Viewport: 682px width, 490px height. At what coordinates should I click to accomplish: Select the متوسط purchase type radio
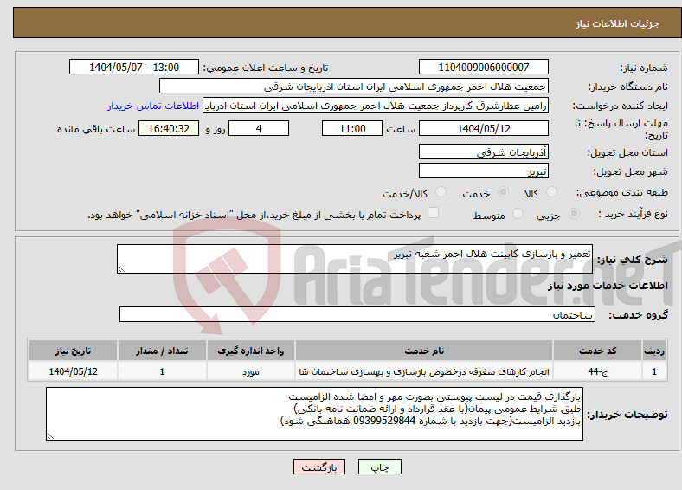coord(518,214)
